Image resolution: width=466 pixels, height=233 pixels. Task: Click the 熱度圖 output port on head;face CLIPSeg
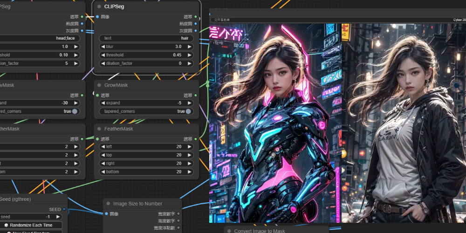pyautogui.click(x=82, y=24)
